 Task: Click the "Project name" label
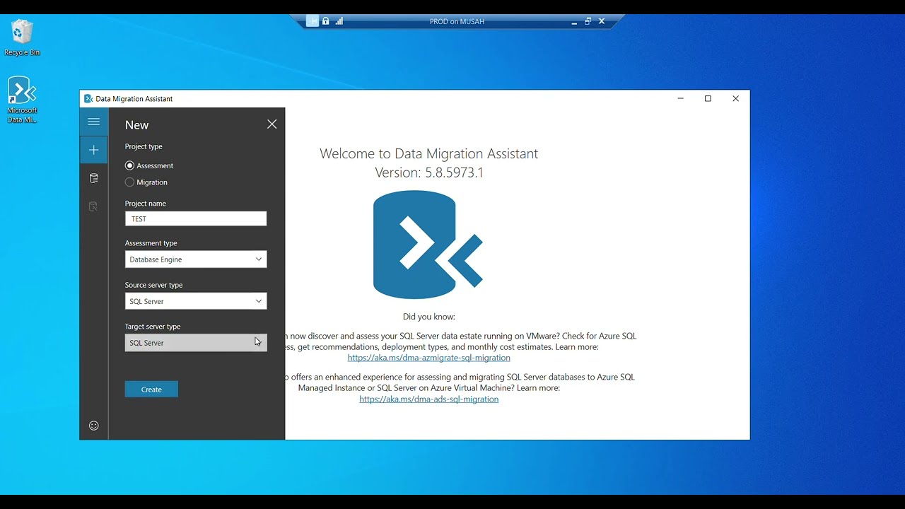[x=146, y=204]
